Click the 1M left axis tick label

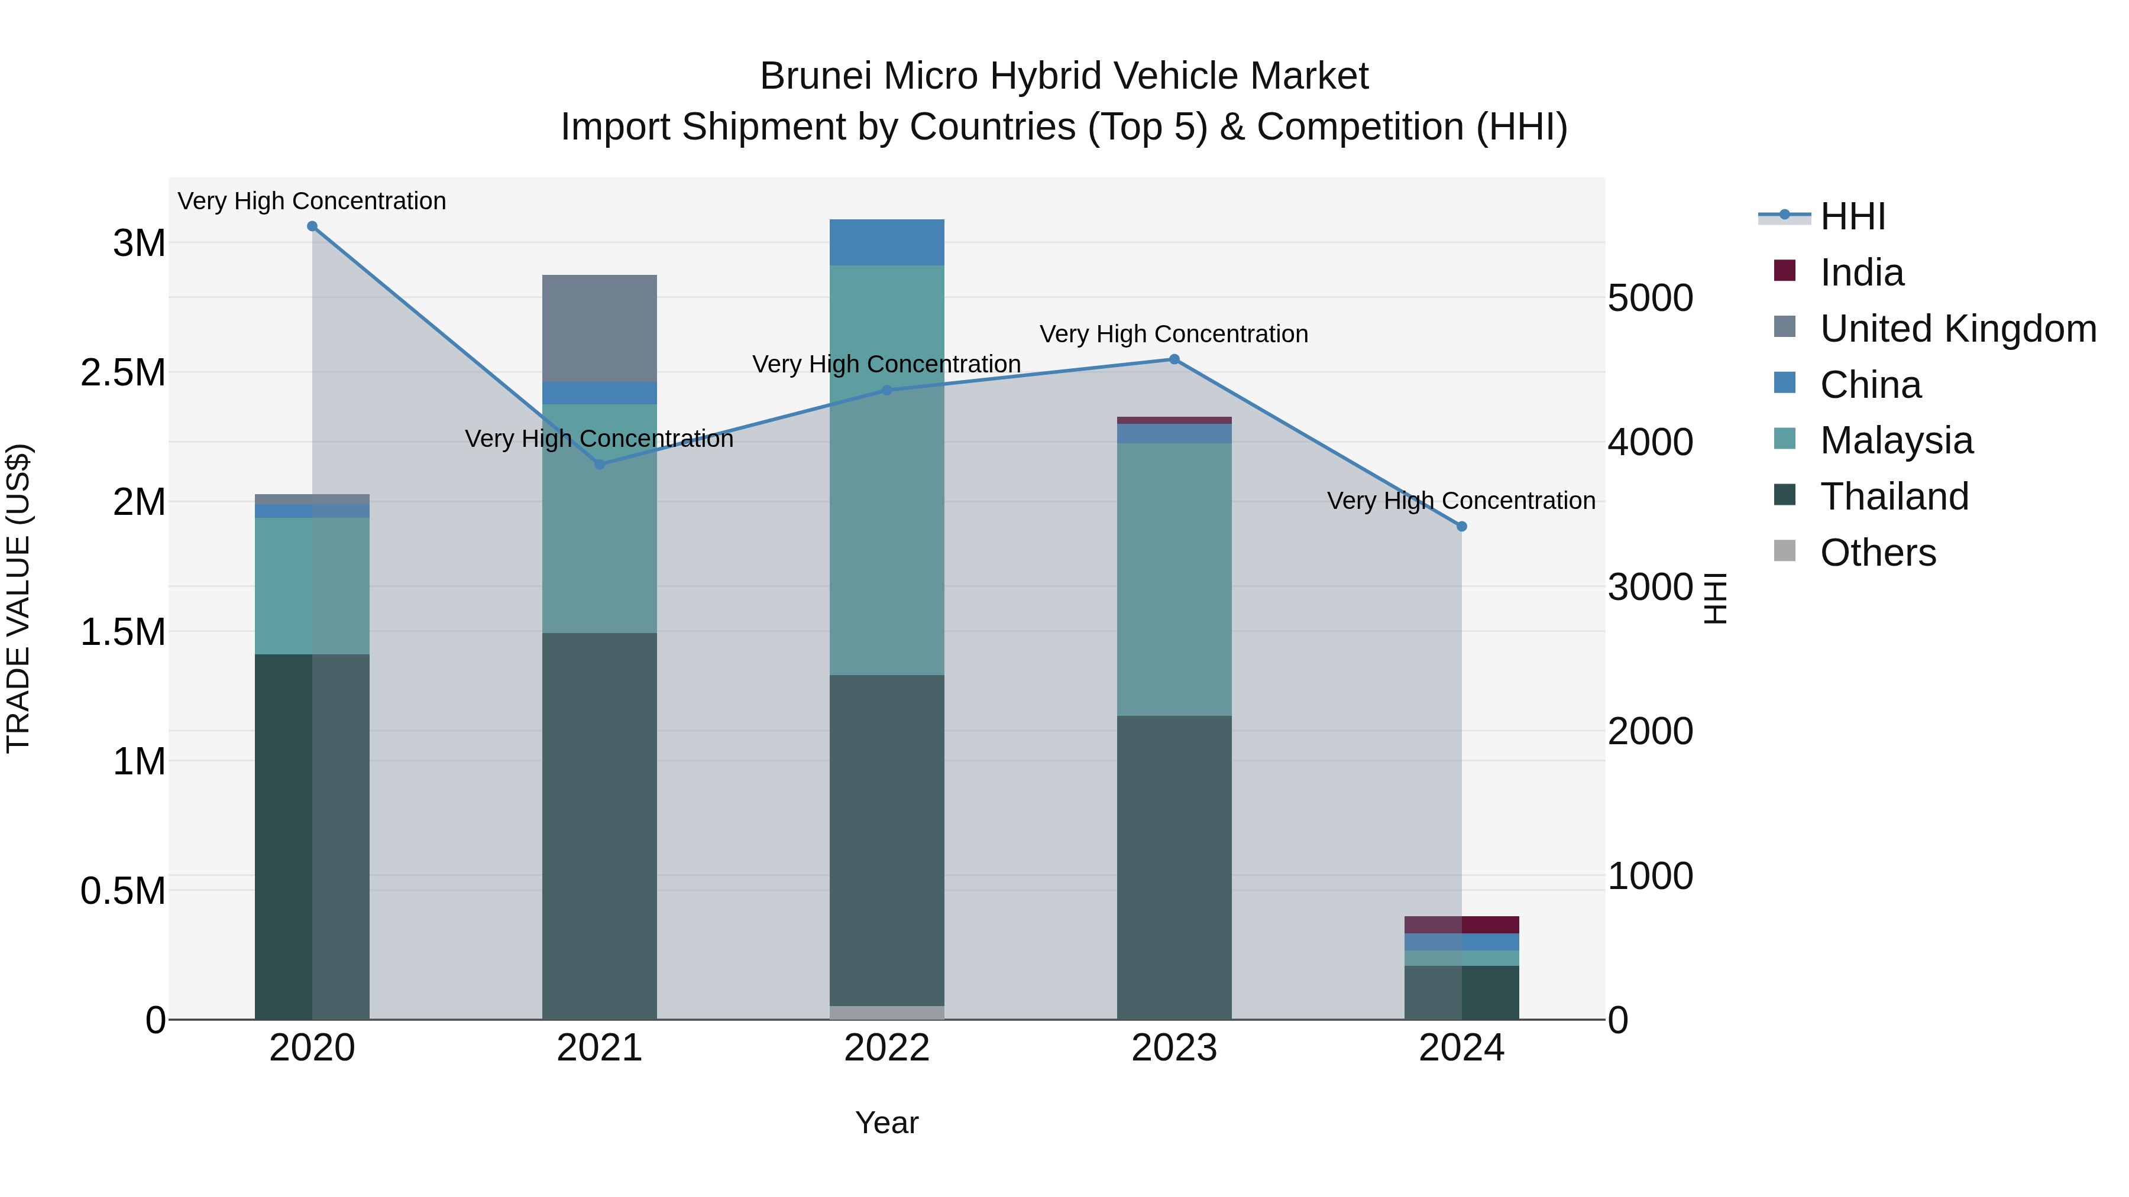point(139,761)
